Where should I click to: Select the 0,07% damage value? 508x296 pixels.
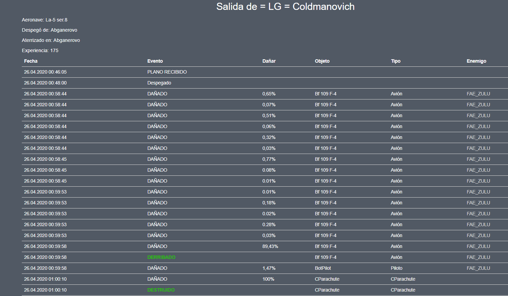click(x=269, y=105)
